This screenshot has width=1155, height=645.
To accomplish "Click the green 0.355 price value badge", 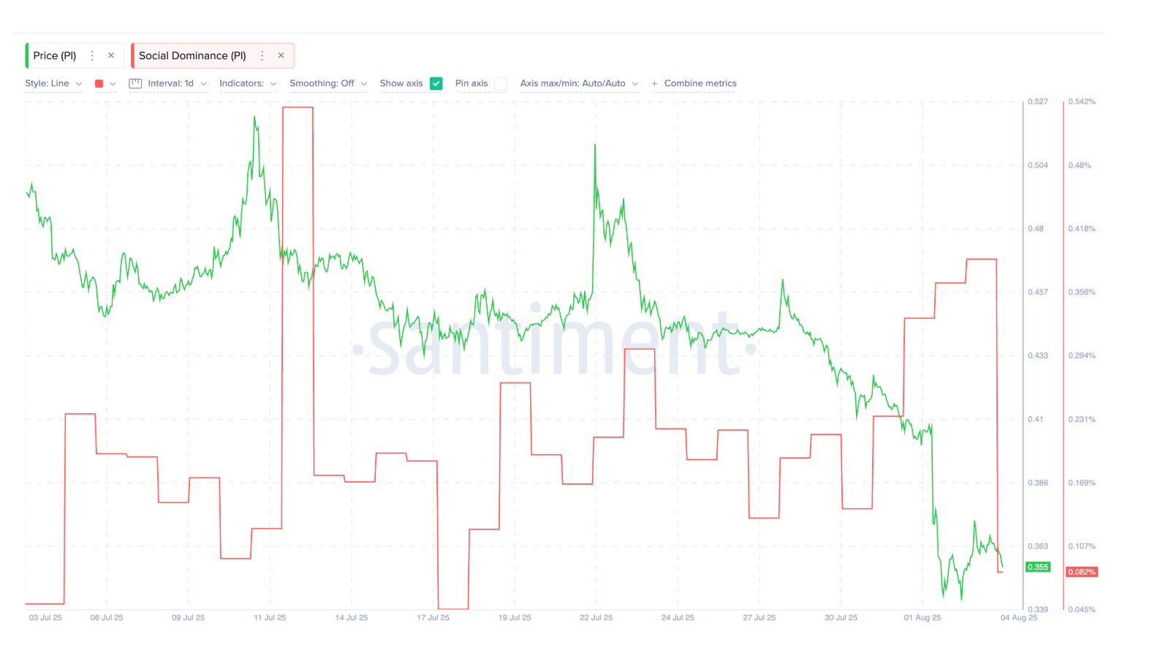I will click(1037, 567).
